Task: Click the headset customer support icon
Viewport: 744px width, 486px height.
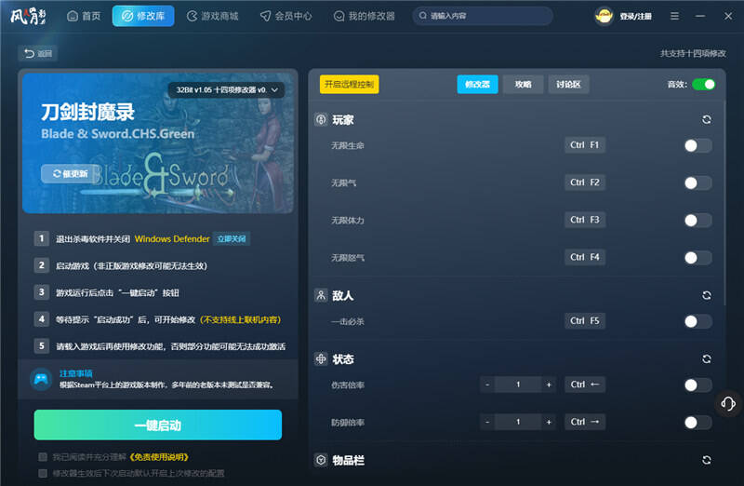Action: coord(728,403)
